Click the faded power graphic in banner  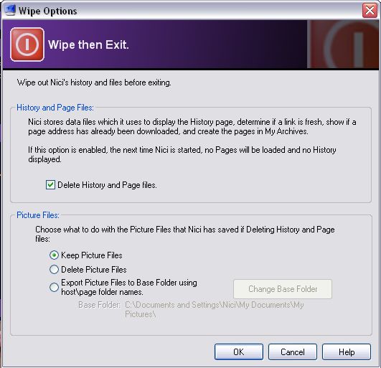342,44
